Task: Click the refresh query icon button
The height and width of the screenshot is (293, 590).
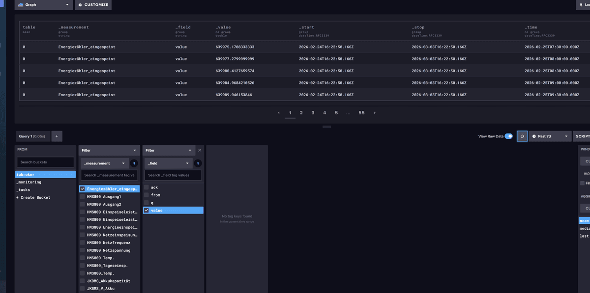Action: pos(522,136)
